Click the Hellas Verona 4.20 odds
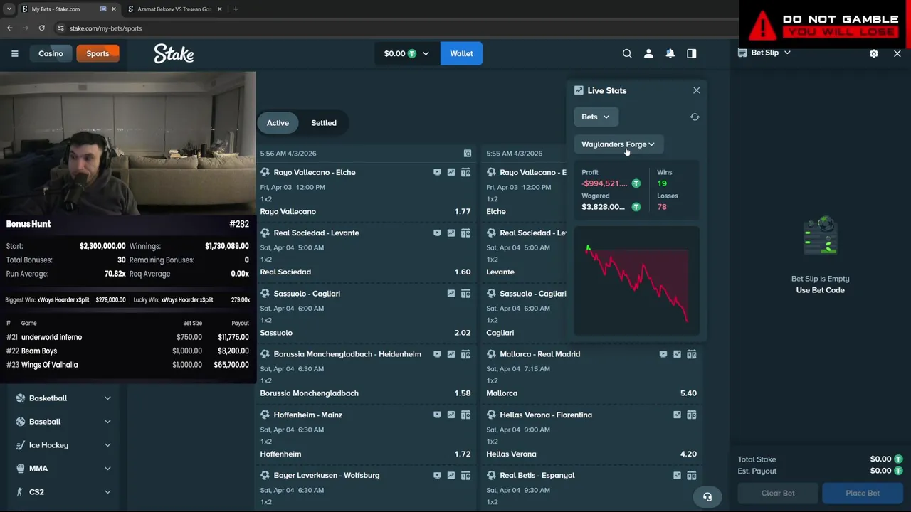This screenshot has width=911, height=512. click(x=688, y=454)
